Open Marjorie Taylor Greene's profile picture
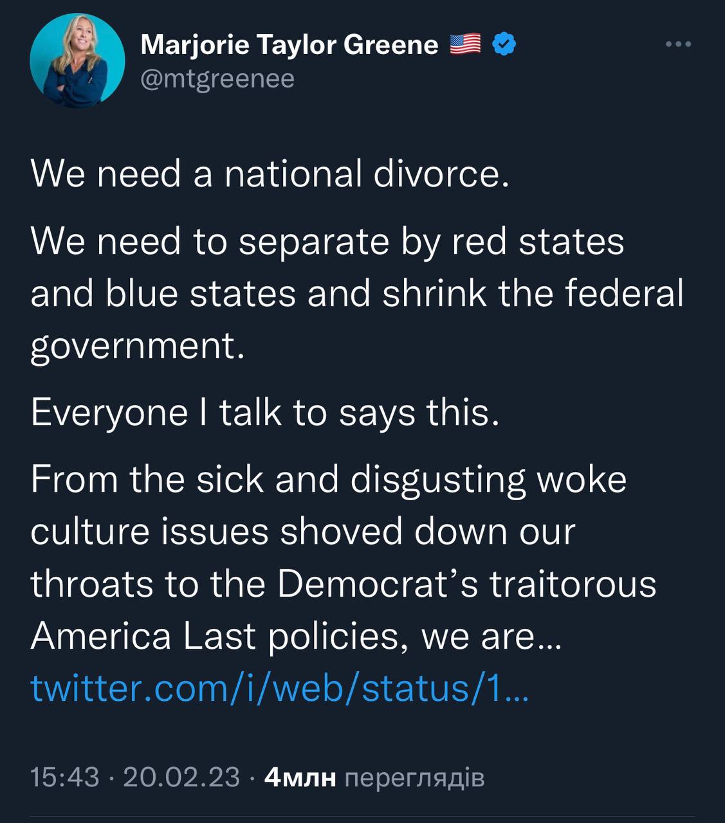The width and height of the screenshot is (725, 823). pos(77,60)
